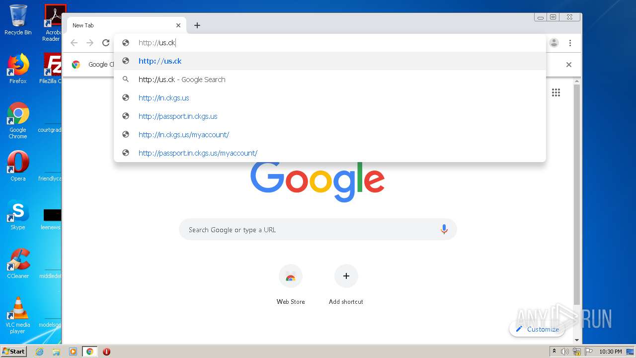The width and height of the screenshot is (636, 358).
Task: Open the Google apps grid
Action: click(556, 92)
